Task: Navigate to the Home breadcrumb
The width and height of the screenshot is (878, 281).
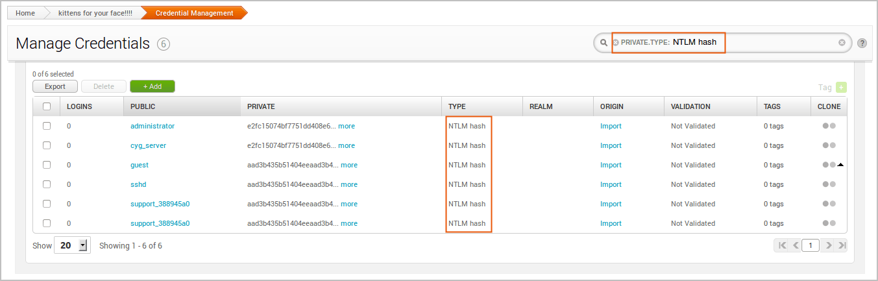Action: tap(25, 13)
